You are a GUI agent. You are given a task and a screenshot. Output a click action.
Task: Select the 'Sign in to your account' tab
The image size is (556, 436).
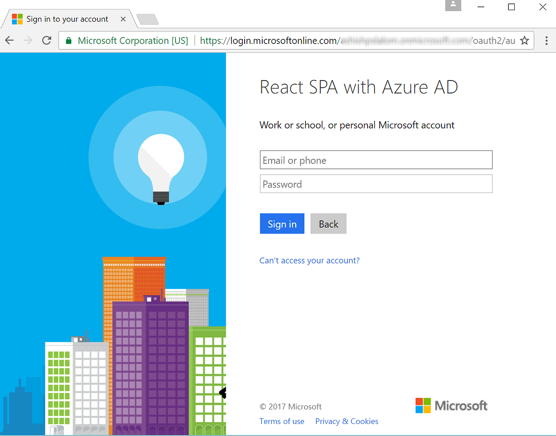67,19
